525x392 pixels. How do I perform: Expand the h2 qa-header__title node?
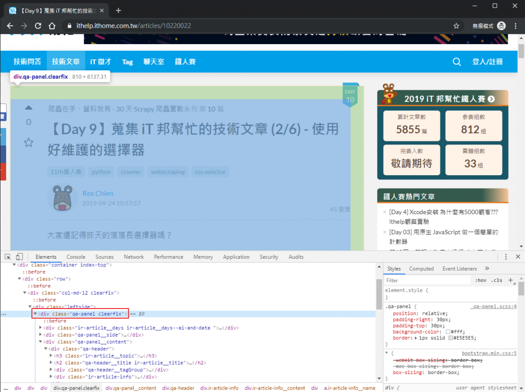pos(51,363)
